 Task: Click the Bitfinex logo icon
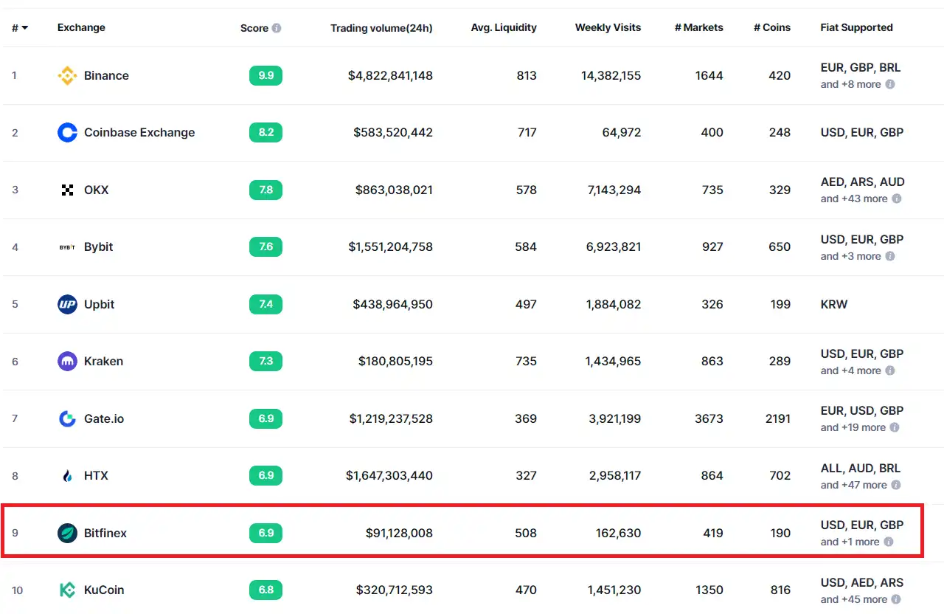tap(67, 533)
